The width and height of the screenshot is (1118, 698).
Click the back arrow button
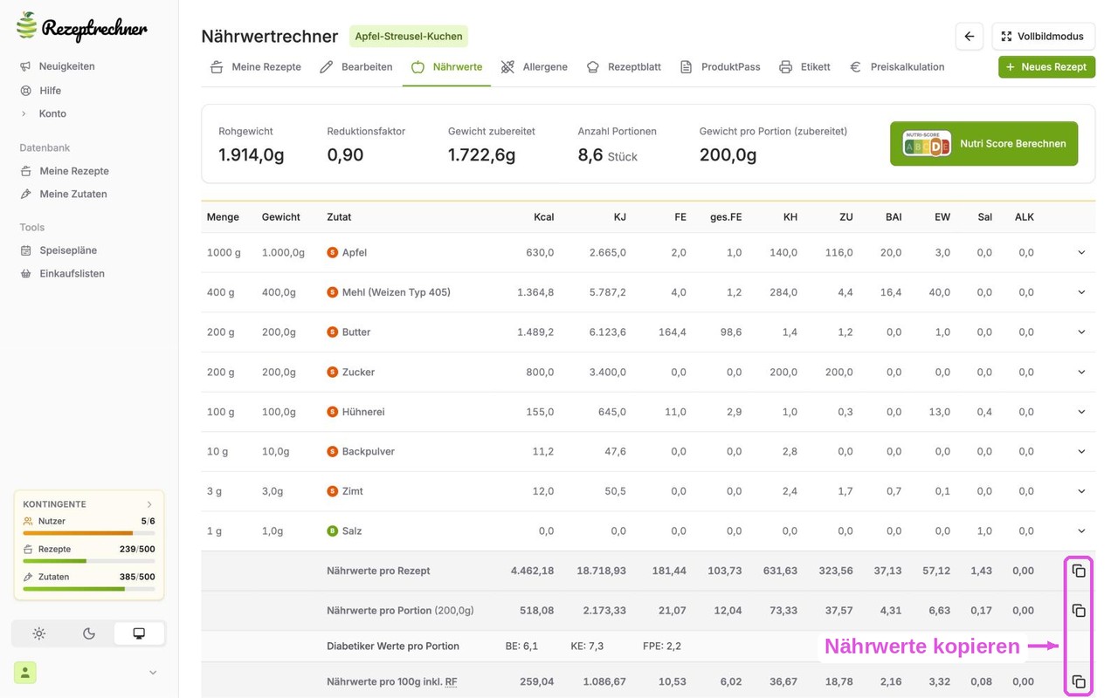point(970,37)
